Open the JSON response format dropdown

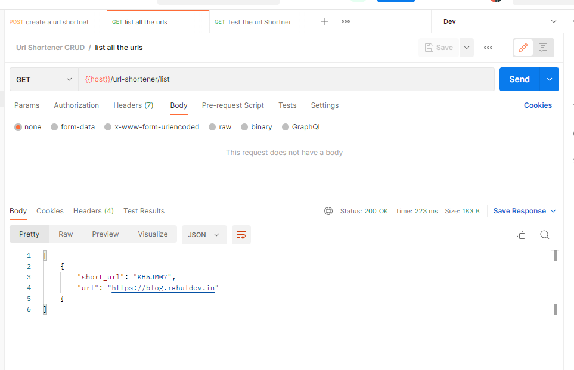pyautogui.click(x=204, y=235)
